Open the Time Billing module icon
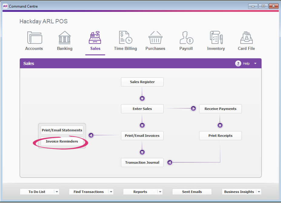The image size is (281, 203). (125, 38)
